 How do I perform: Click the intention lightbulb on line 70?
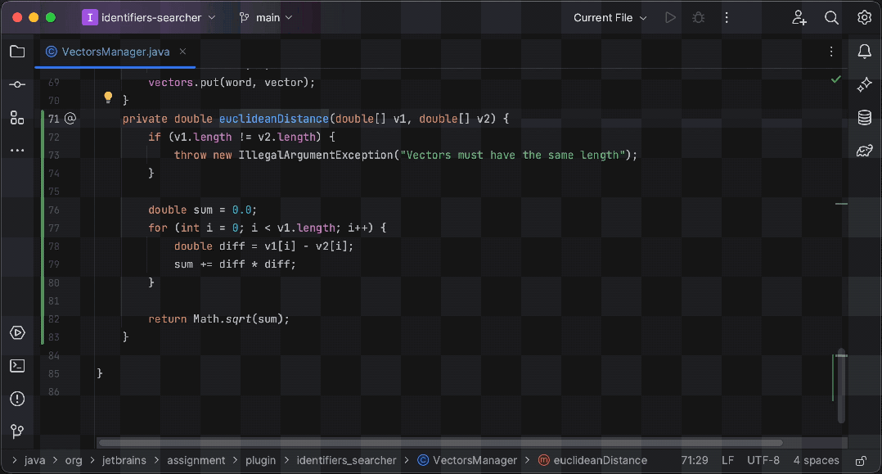tap(108, 97)
